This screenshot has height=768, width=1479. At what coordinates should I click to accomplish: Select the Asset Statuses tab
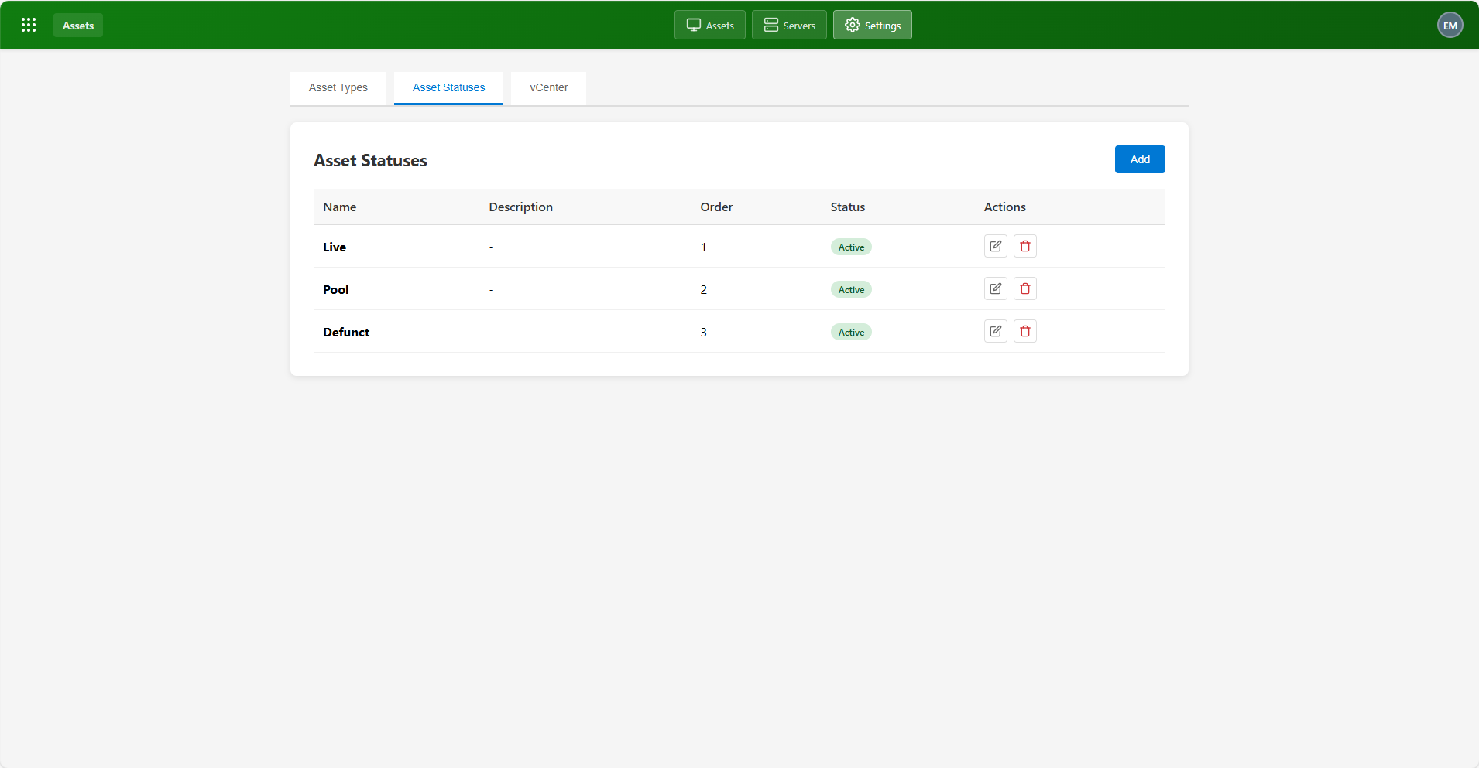pyautogui.click(x=449, y=88)
